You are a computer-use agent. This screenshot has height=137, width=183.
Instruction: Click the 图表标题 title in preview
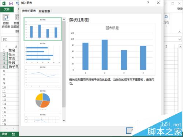coord(112,28)
